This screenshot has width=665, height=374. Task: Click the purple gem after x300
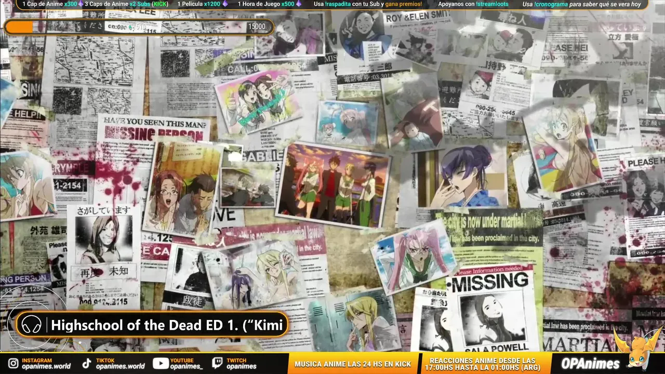(81, 4)
